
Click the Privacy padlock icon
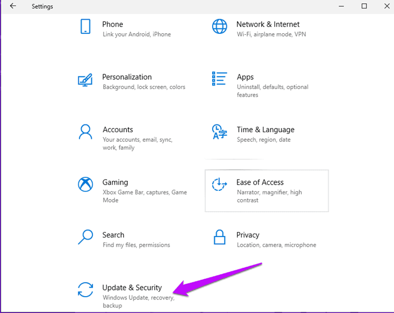click(x=219, y=238)
